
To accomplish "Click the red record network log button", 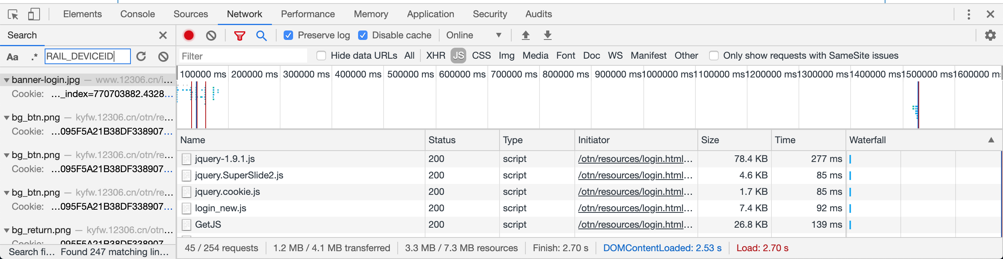I will (189, 35).
